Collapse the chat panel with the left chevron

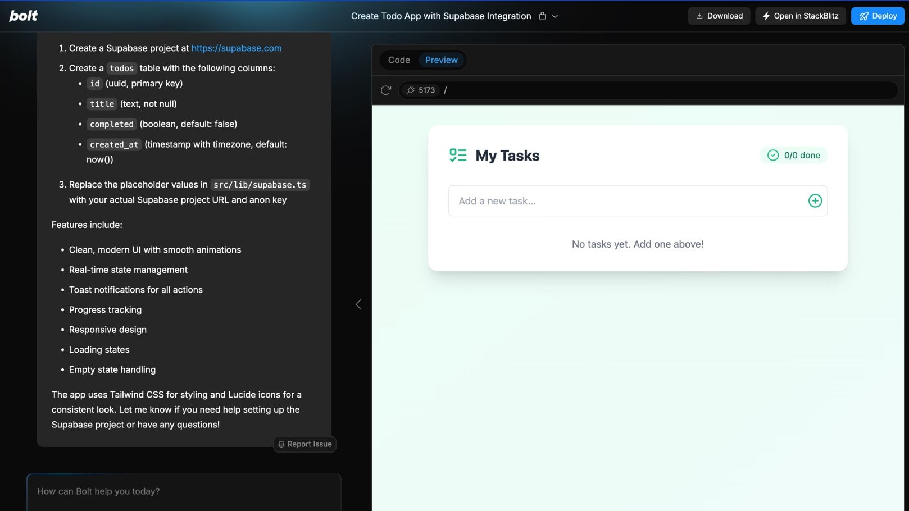click(358, 304)
